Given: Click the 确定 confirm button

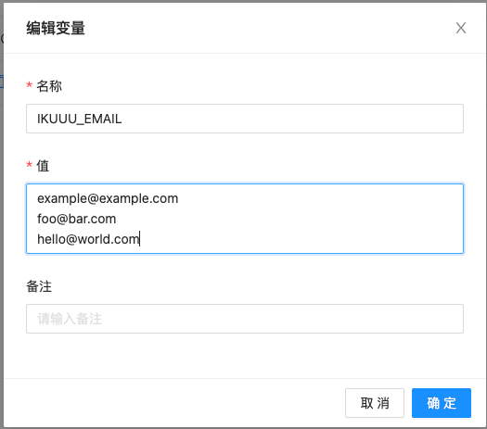Looking at the screenshot, I should point(442,403).
